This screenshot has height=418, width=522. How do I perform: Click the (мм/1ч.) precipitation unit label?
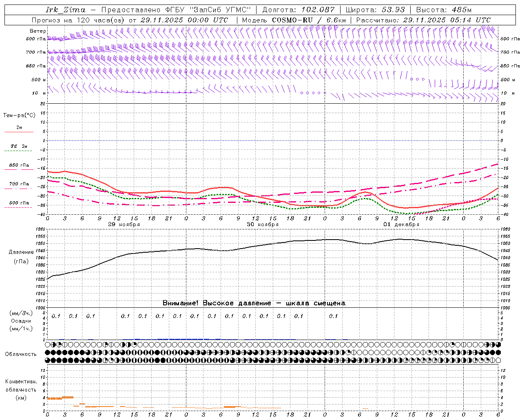point(21,329)
